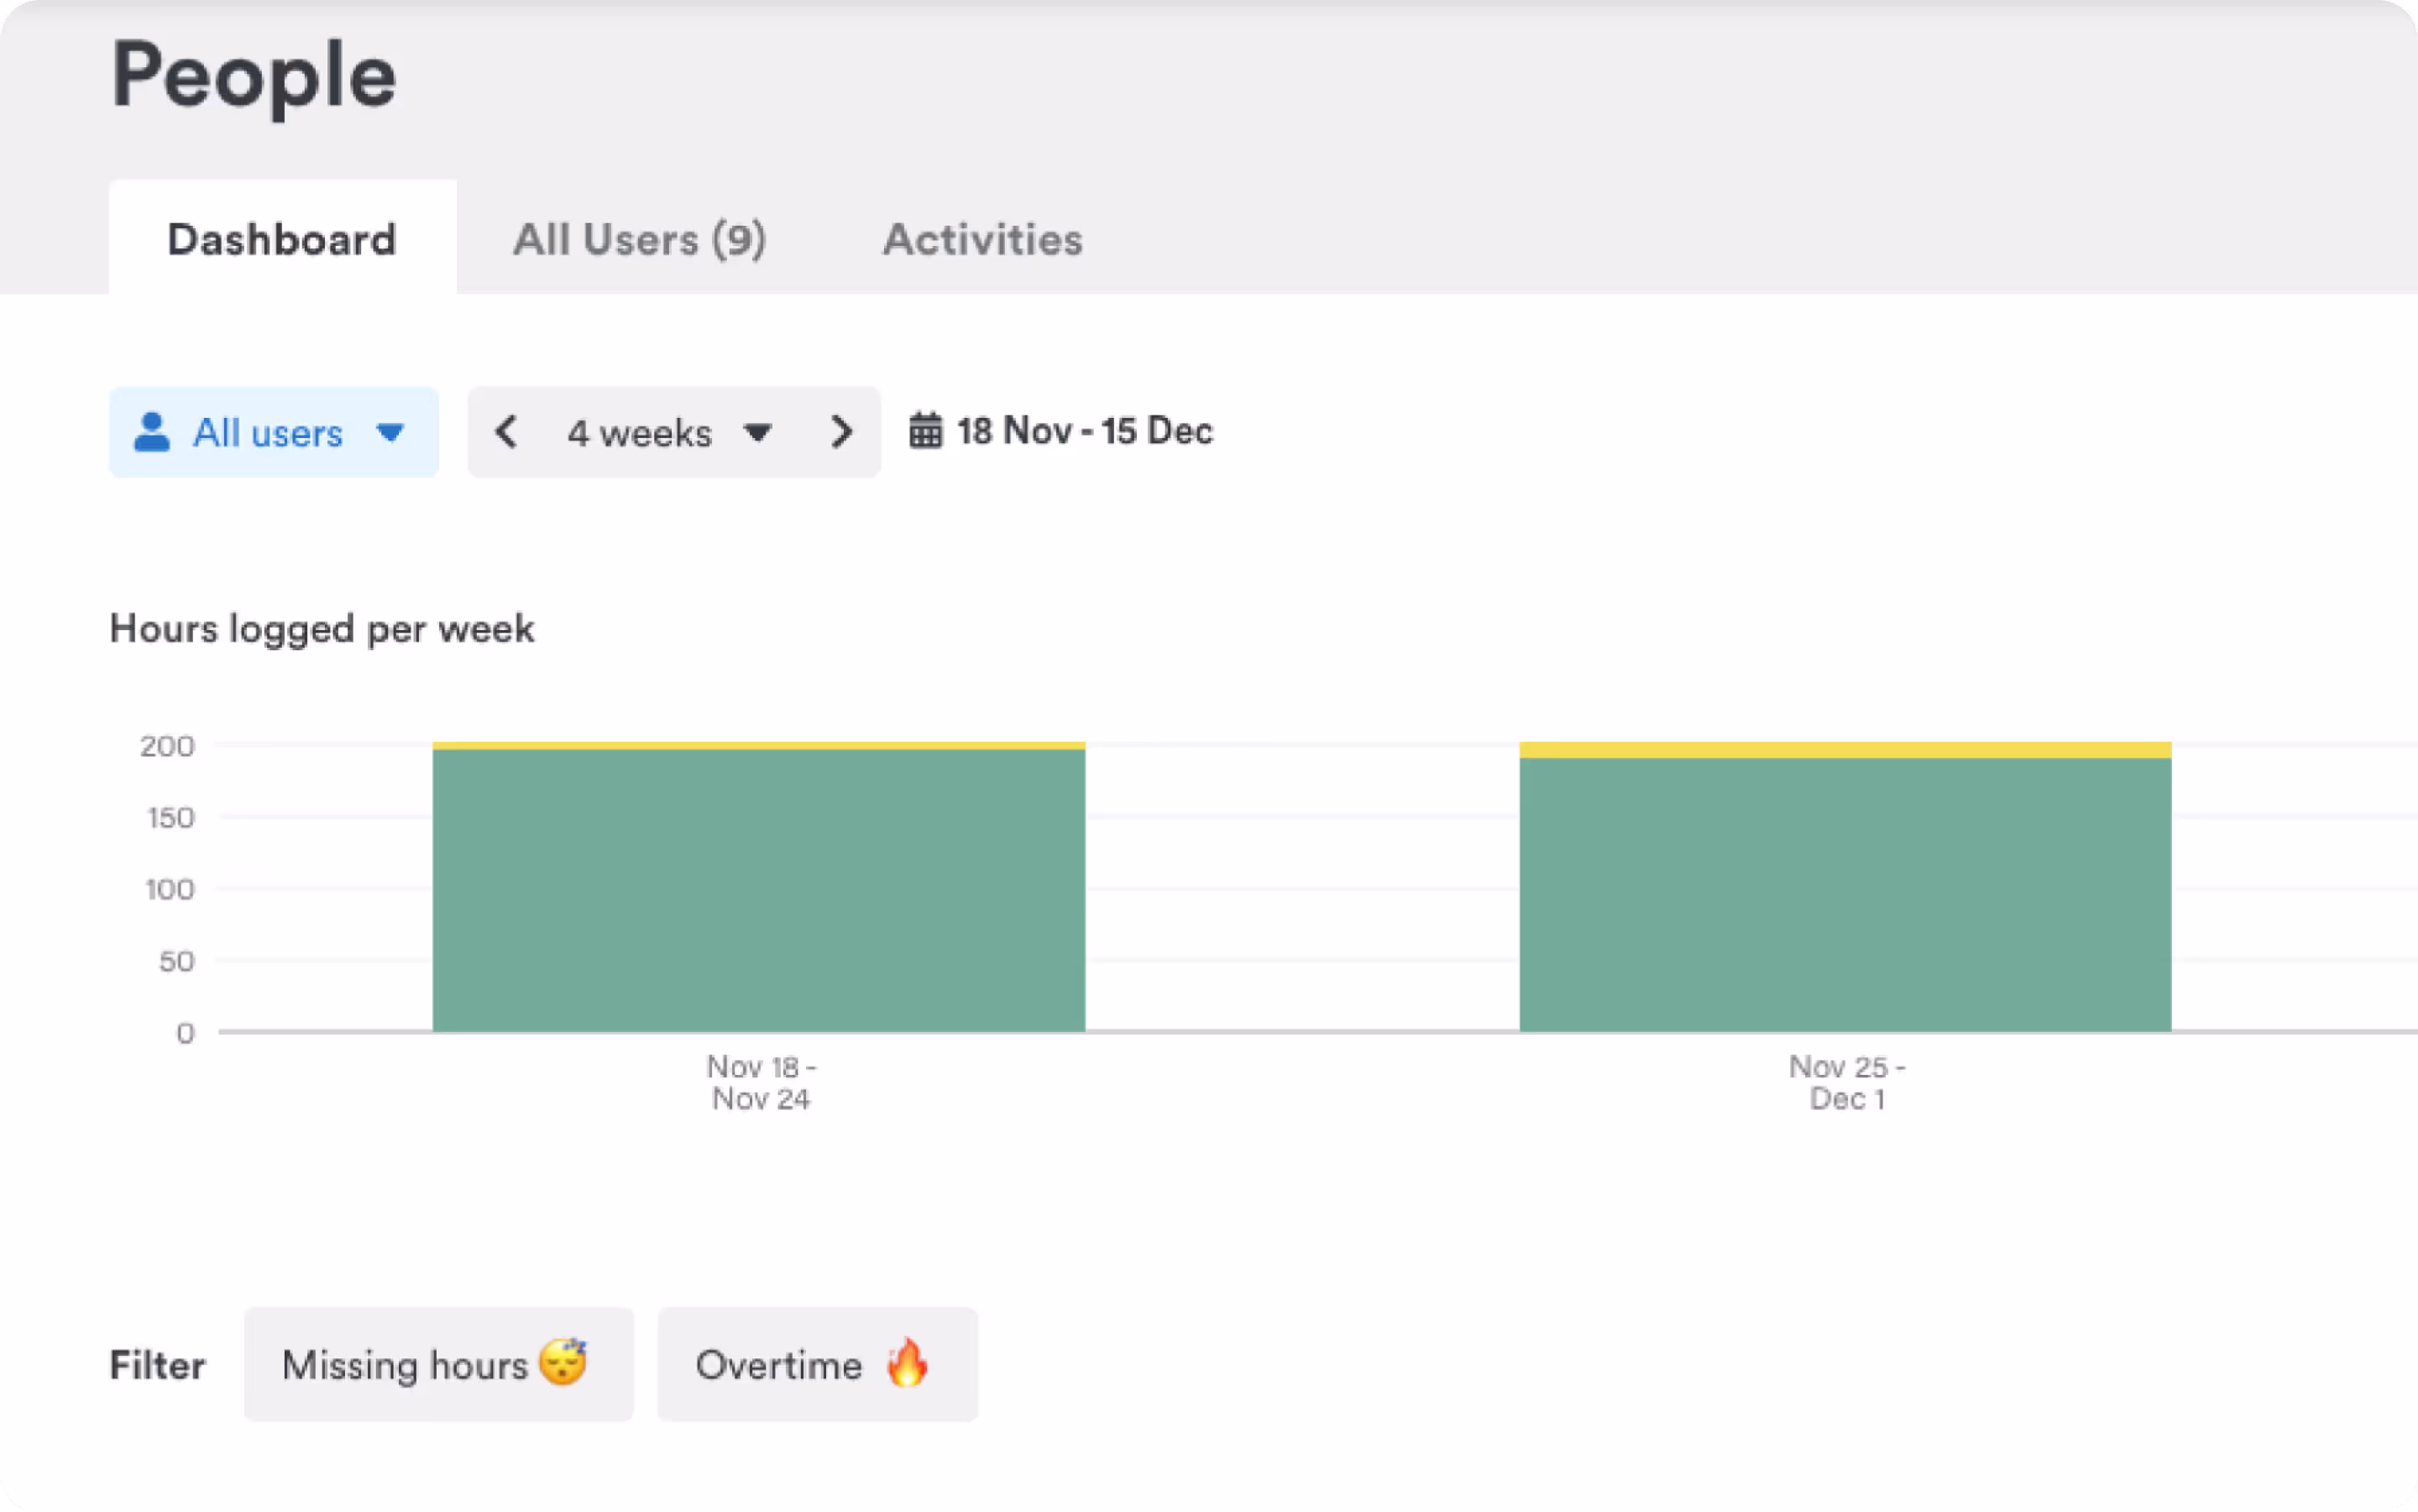This screenshot has height=1512, width=2418.
Task: Go to next period with right chevron
Action: point(841,432)
